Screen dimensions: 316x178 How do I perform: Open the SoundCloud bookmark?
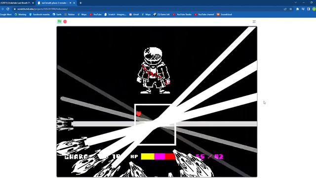coord(224,14)
